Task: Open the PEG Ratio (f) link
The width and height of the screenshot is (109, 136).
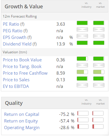Action: point(15,31)
